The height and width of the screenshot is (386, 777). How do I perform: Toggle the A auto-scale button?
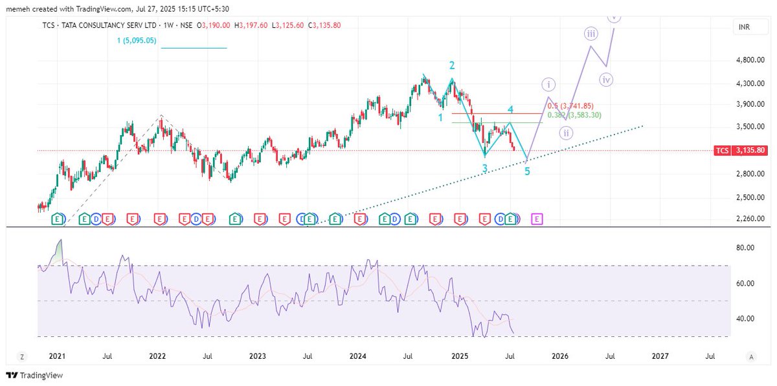pyautogui.click(x=752, y=356)
